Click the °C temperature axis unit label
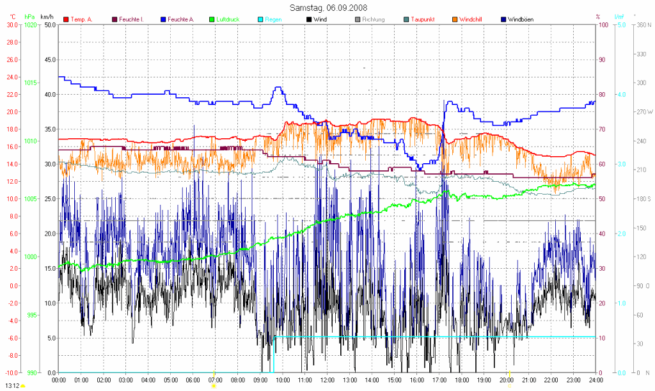The width and height of the screenshot is (655, 391). click(x=12, y=15)
